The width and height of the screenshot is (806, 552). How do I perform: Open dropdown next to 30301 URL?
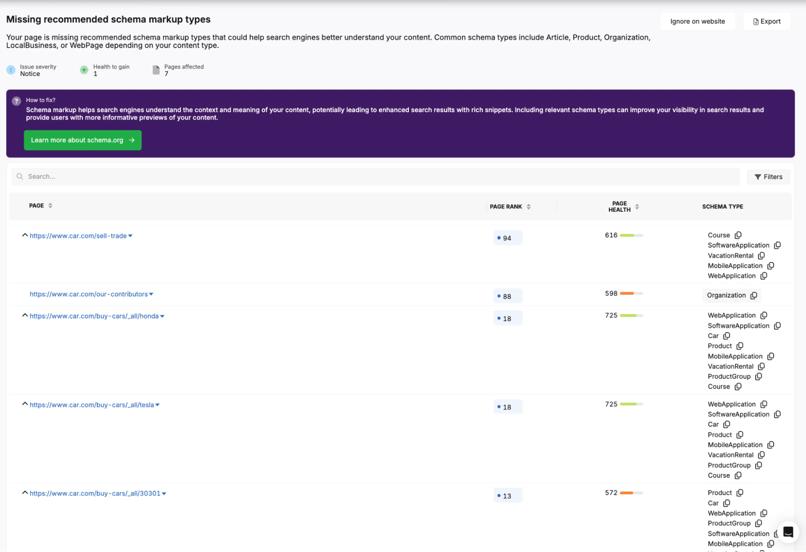[x=164, y=494]
